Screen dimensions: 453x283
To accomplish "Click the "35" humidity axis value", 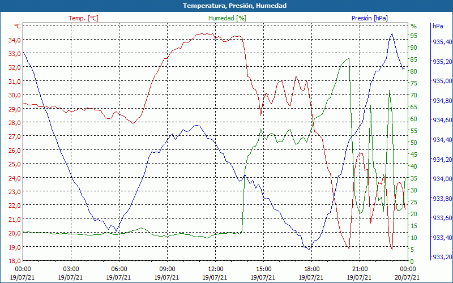I will [x=414, y=178].
